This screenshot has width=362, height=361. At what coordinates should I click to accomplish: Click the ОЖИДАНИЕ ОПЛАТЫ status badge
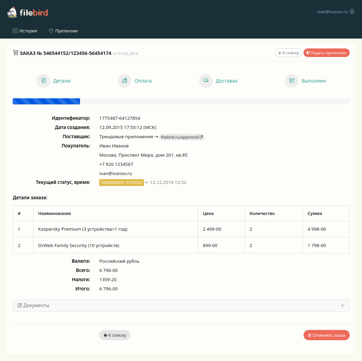point(121,183)
